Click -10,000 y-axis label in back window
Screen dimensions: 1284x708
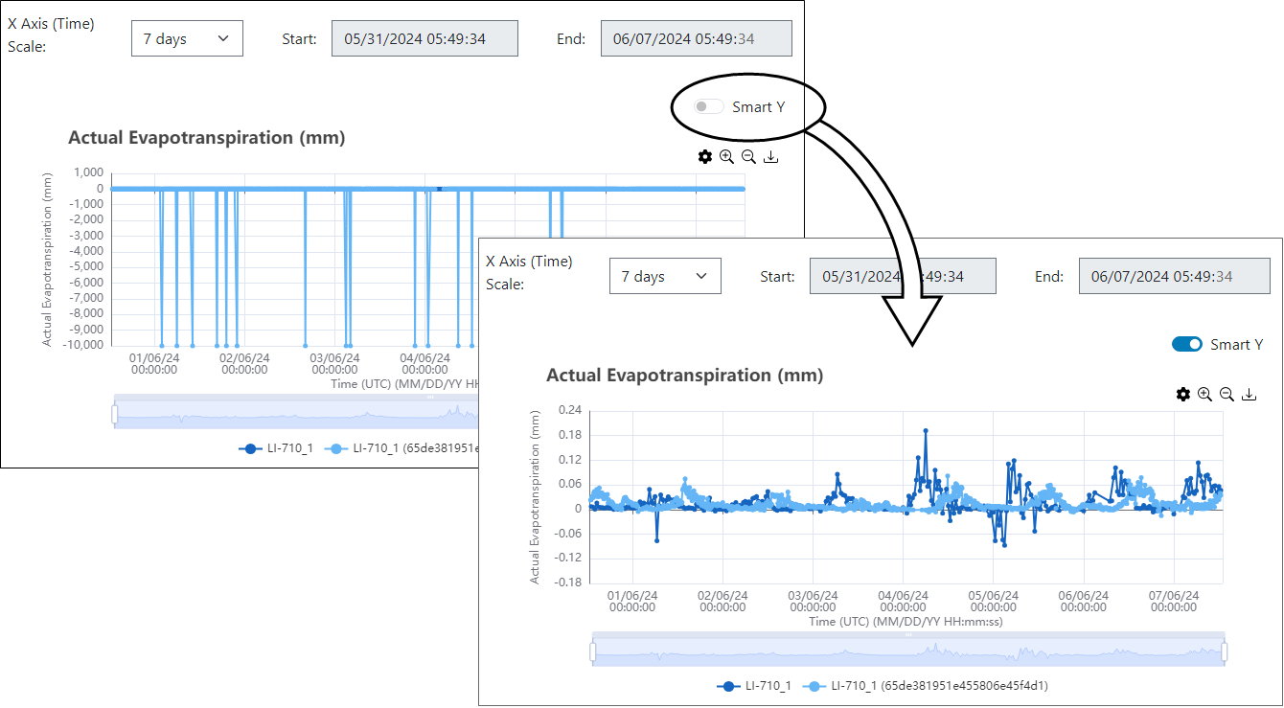(x=81, y=346)
